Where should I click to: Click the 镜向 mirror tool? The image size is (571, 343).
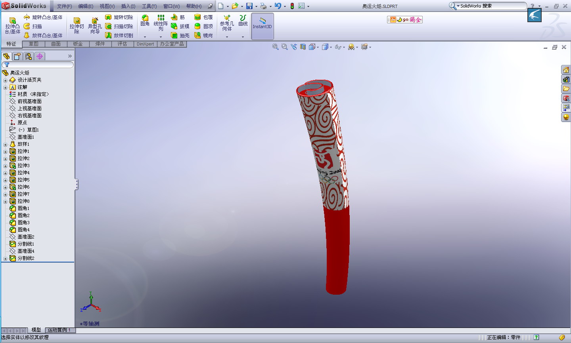(x=203, y=36)
